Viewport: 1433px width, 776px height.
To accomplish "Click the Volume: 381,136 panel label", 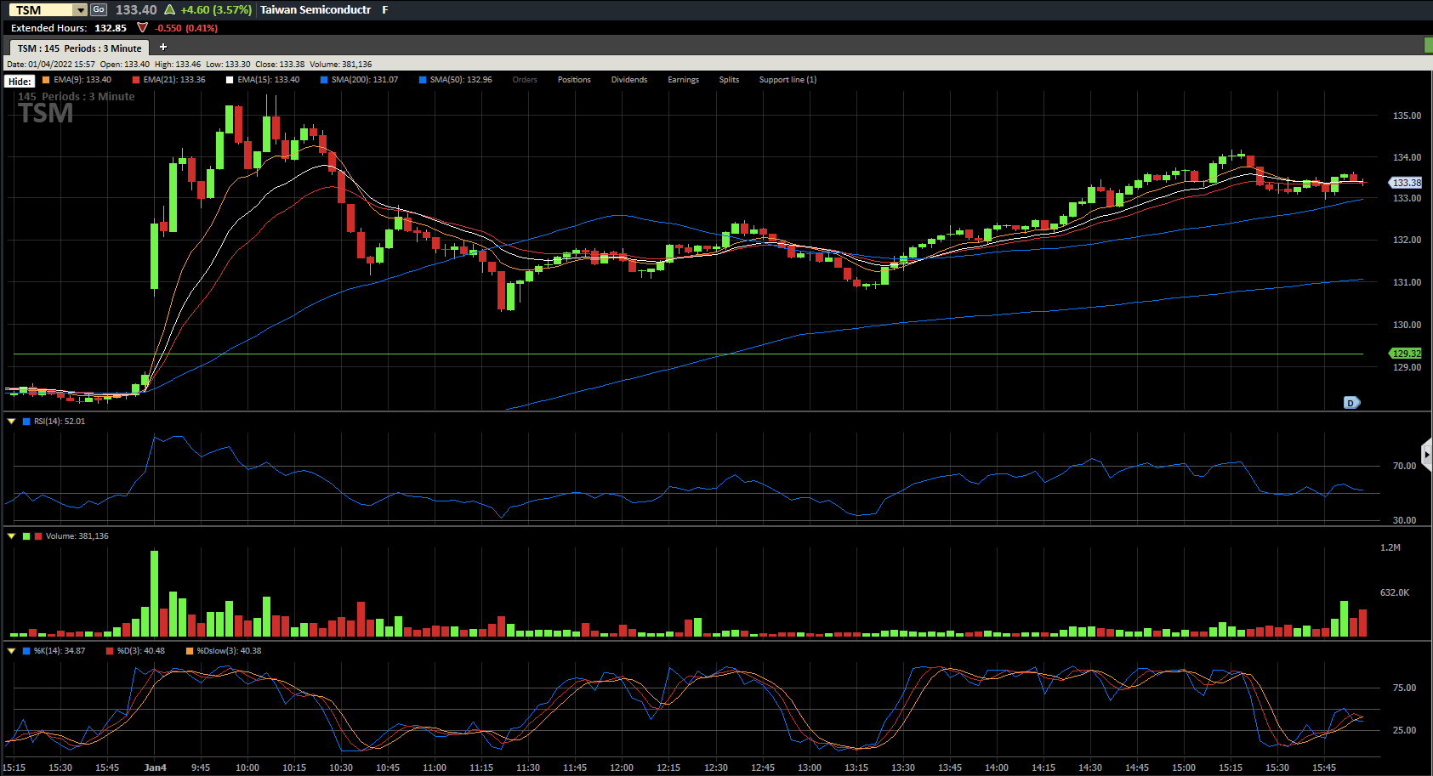I will click(x=77, y=536).
